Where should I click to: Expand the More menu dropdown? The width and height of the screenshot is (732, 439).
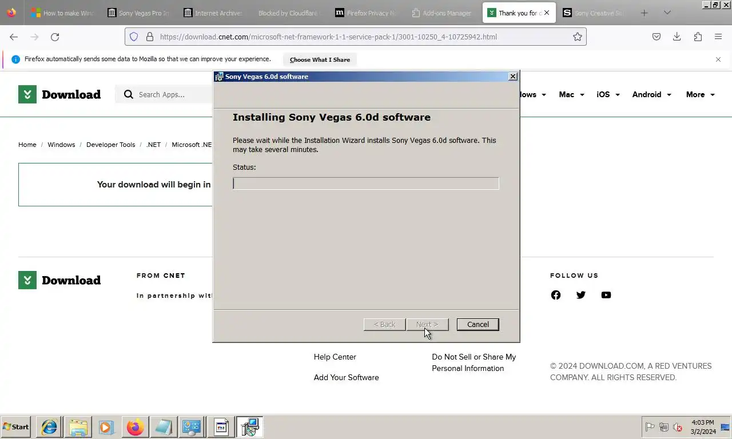pyautogui.click(x=701, y=94)
